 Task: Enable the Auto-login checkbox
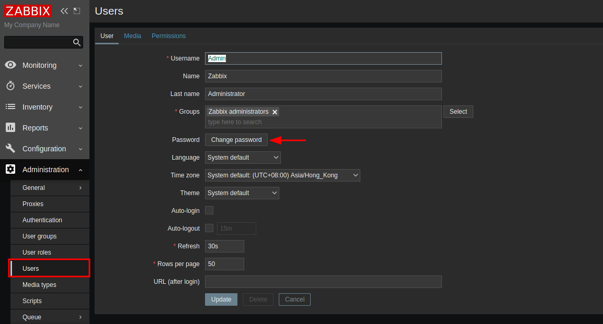[x=209, y=210]
